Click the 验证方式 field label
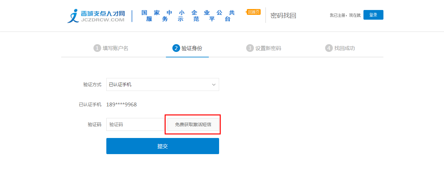Image resolution: width=444 pixels, height=177 pixels. tap(92, 84)
